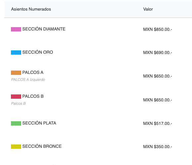The width and height of the screenshot is (192, 165).
Task: Click the red Palcos B color swatch
Action: point(16,97)
